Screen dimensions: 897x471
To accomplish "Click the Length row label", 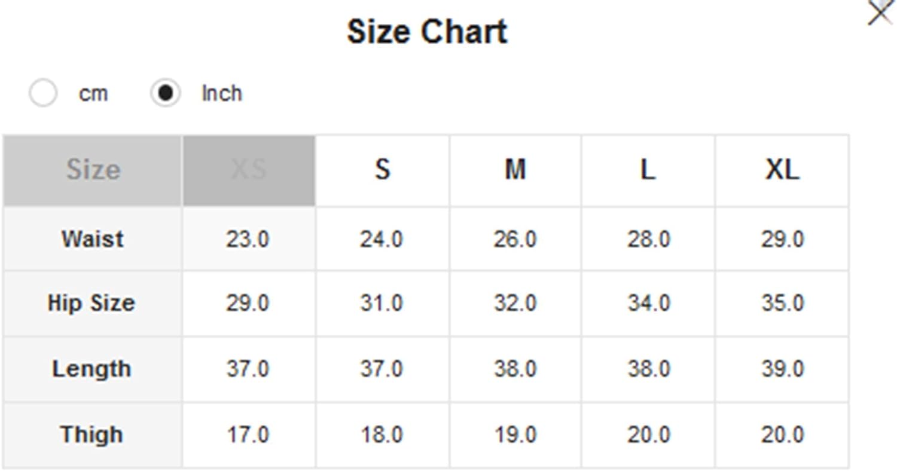I will pyautogui.click(x=93, y=369).
